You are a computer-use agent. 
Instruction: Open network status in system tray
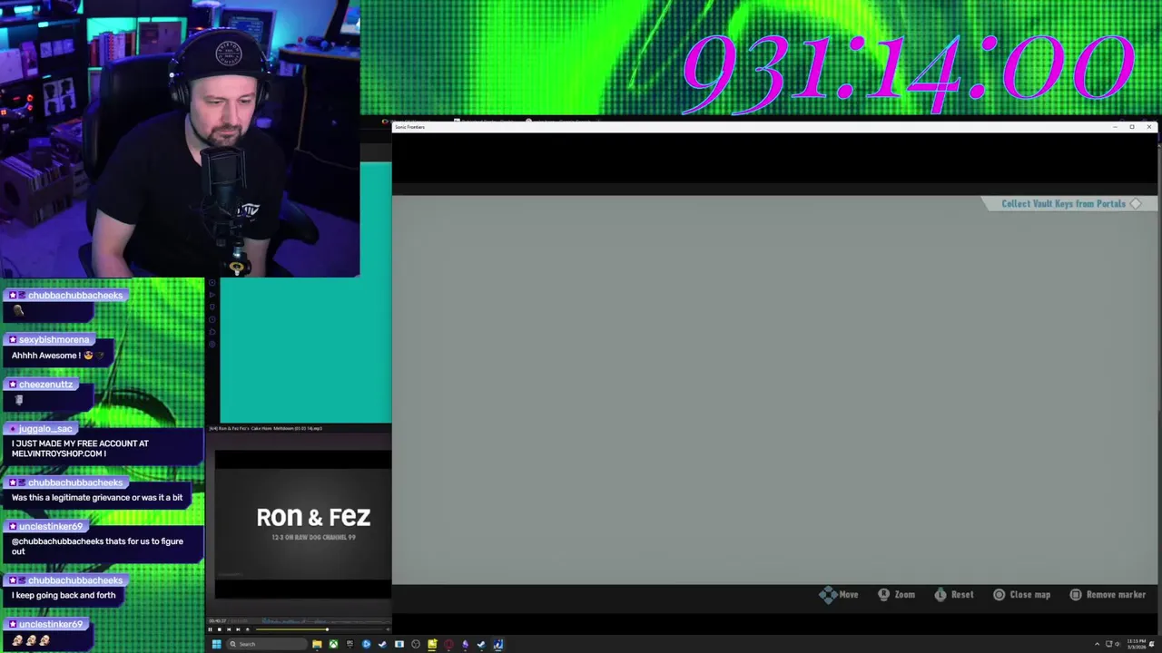tap(1108, 644)
